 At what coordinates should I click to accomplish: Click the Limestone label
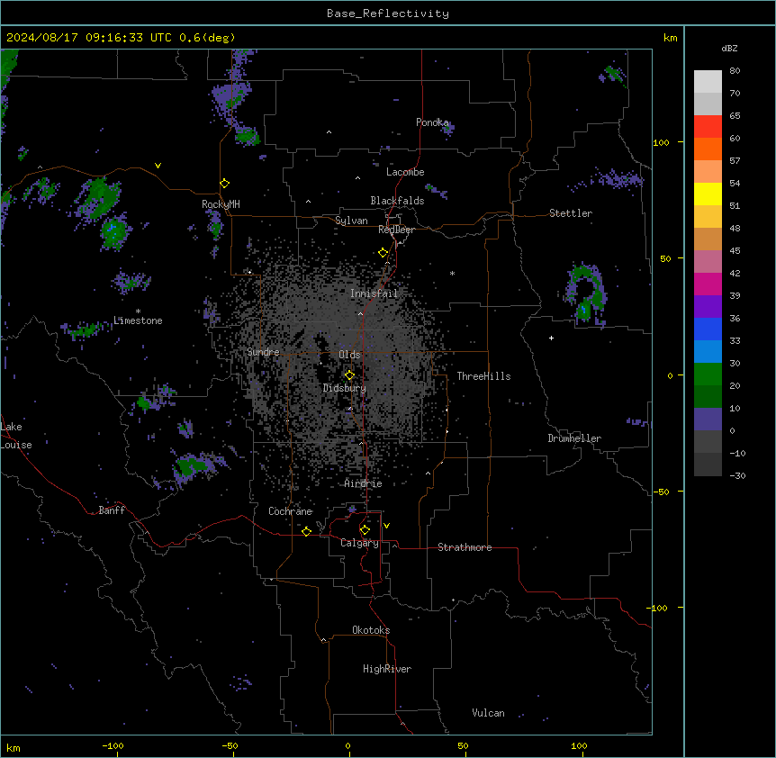[x=138, y=320]
